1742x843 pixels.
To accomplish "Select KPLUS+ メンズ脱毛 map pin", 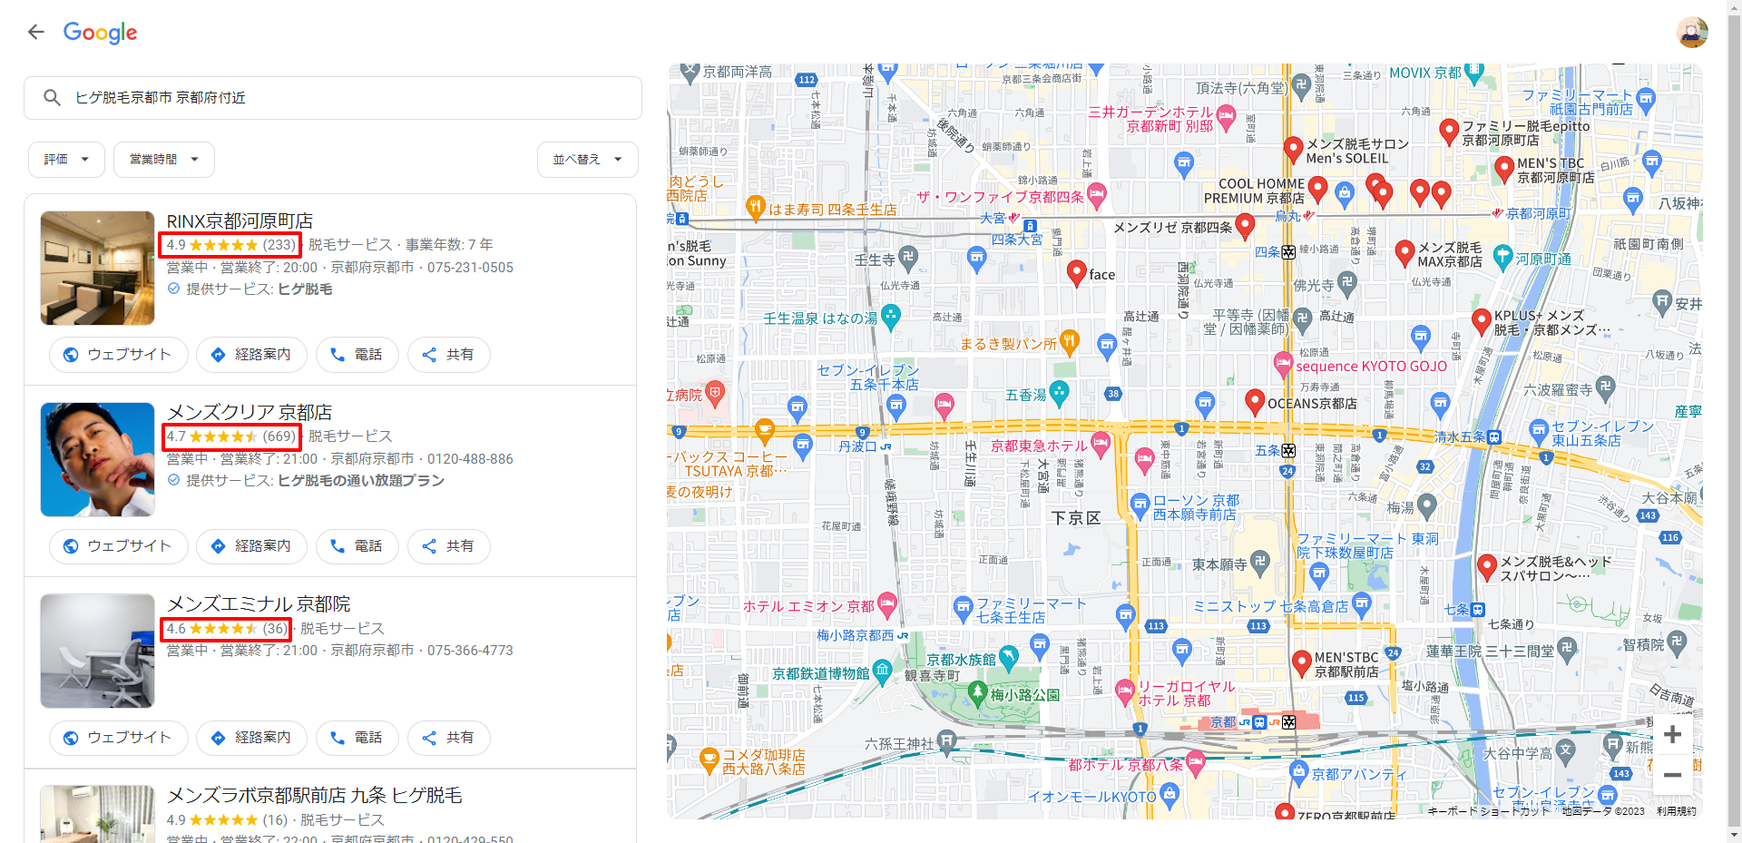I will click(x=1482, y=321).
